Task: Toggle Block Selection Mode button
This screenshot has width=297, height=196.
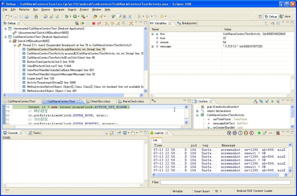Action: (x=124, y=16)
